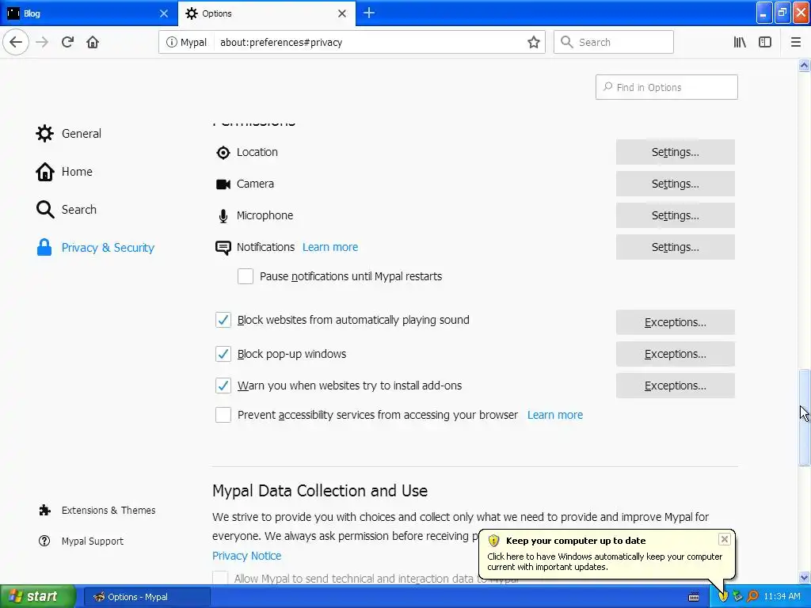The image size is (811, 608).
Task: Bookmark this page with the star
Action: 533,43
